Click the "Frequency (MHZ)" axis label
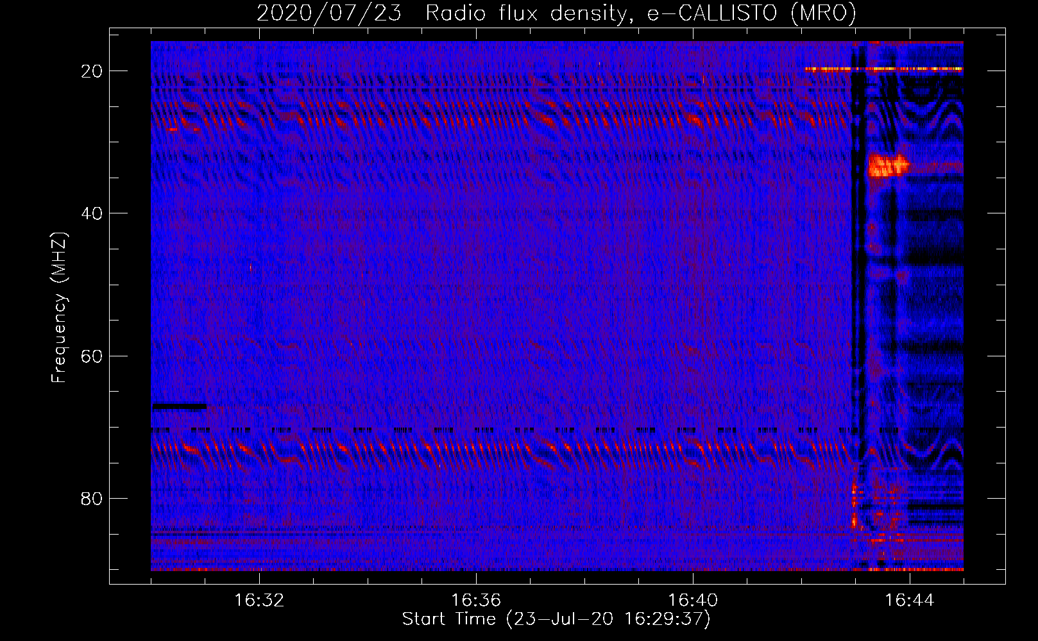This screenshot has height=641, width=1038. (59, 308)
